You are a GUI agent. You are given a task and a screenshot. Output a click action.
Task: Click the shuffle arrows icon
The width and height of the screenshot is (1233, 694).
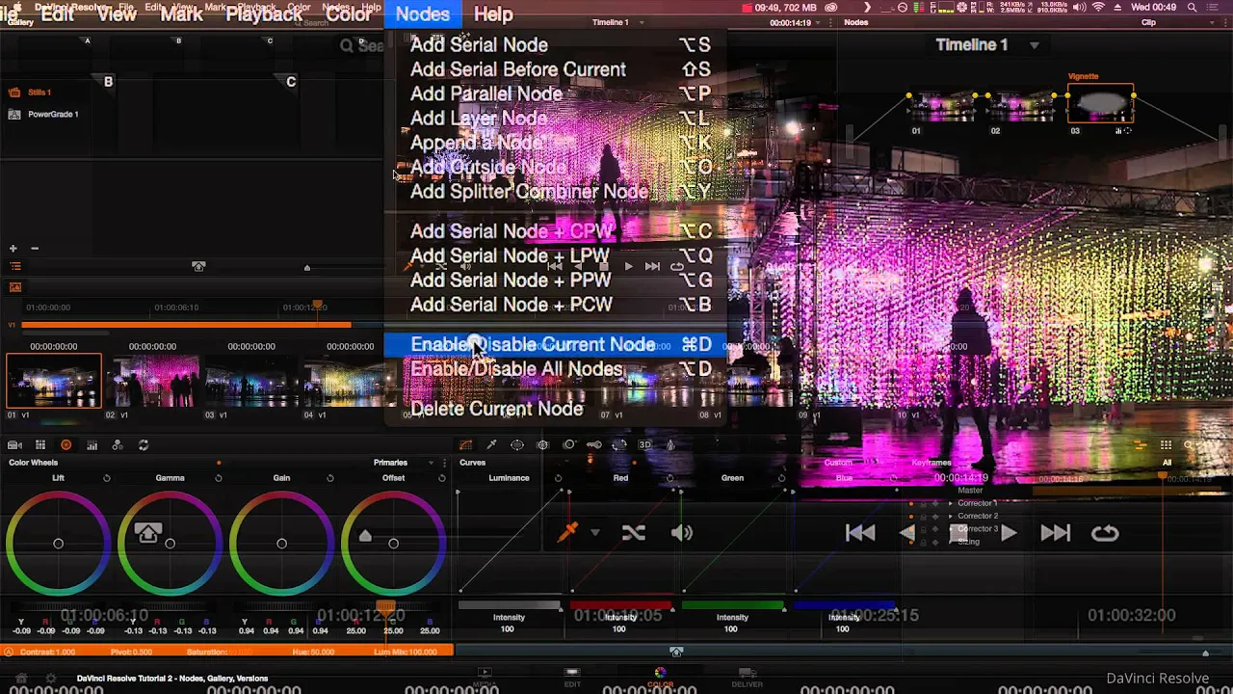pyautogui.click(x=633, y=532)
